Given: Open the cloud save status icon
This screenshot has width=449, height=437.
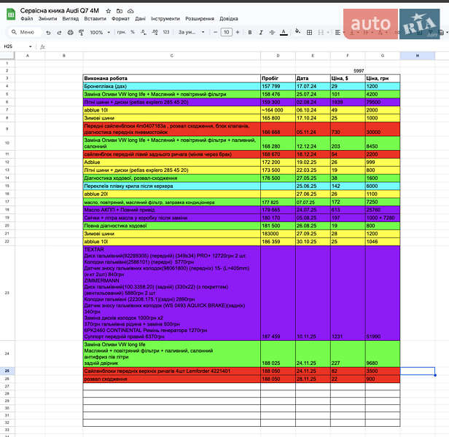Looking at the screenshot, I should [x=130, y=12].
